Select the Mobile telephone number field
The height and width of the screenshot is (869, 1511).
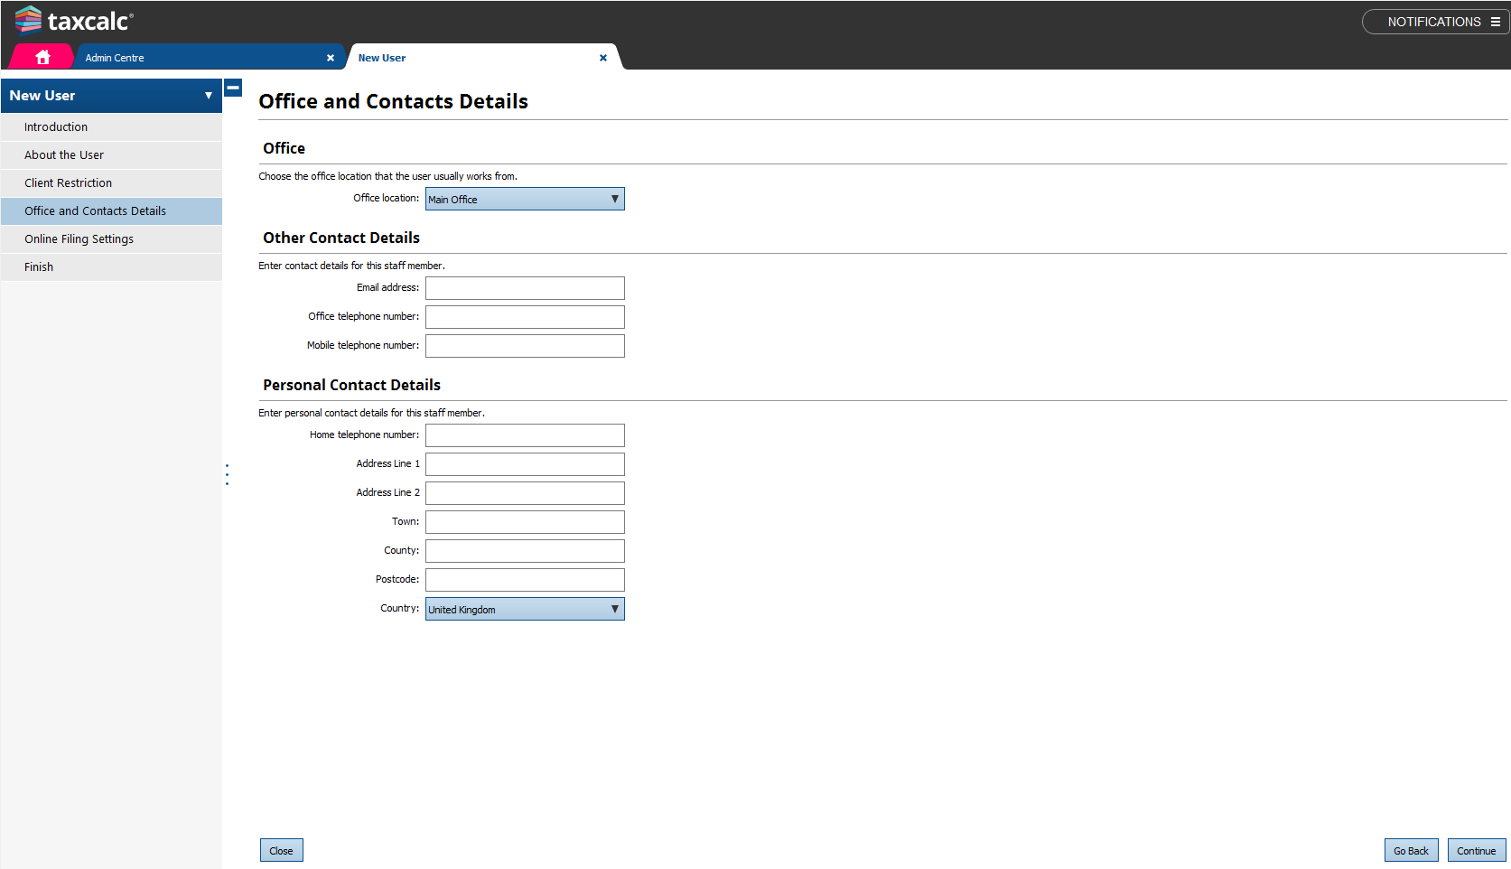(x=525, y=346)
